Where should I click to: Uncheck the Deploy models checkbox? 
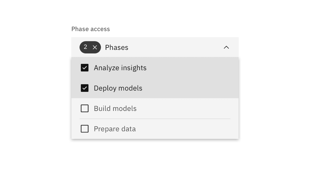pos(84,88)
